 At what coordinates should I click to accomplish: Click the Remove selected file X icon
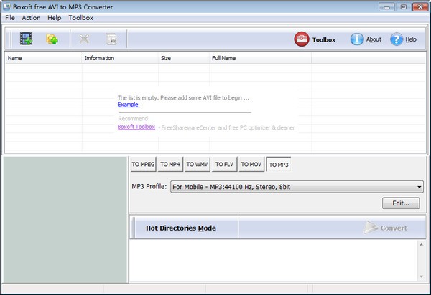pos(84,39)
